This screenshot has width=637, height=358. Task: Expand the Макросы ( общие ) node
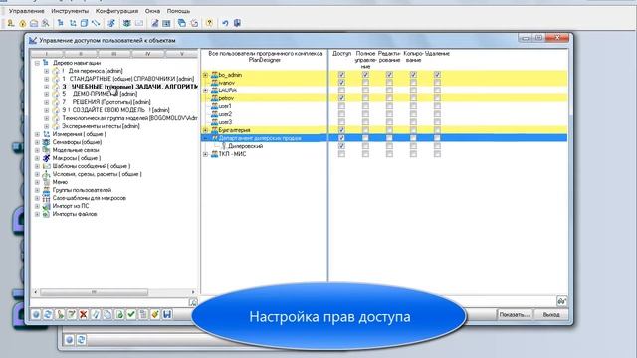pos(37,158)
